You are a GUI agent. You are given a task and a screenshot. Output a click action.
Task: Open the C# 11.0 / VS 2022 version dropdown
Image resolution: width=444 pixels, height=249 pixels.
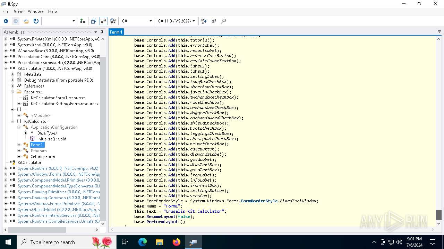coord(177,21)
